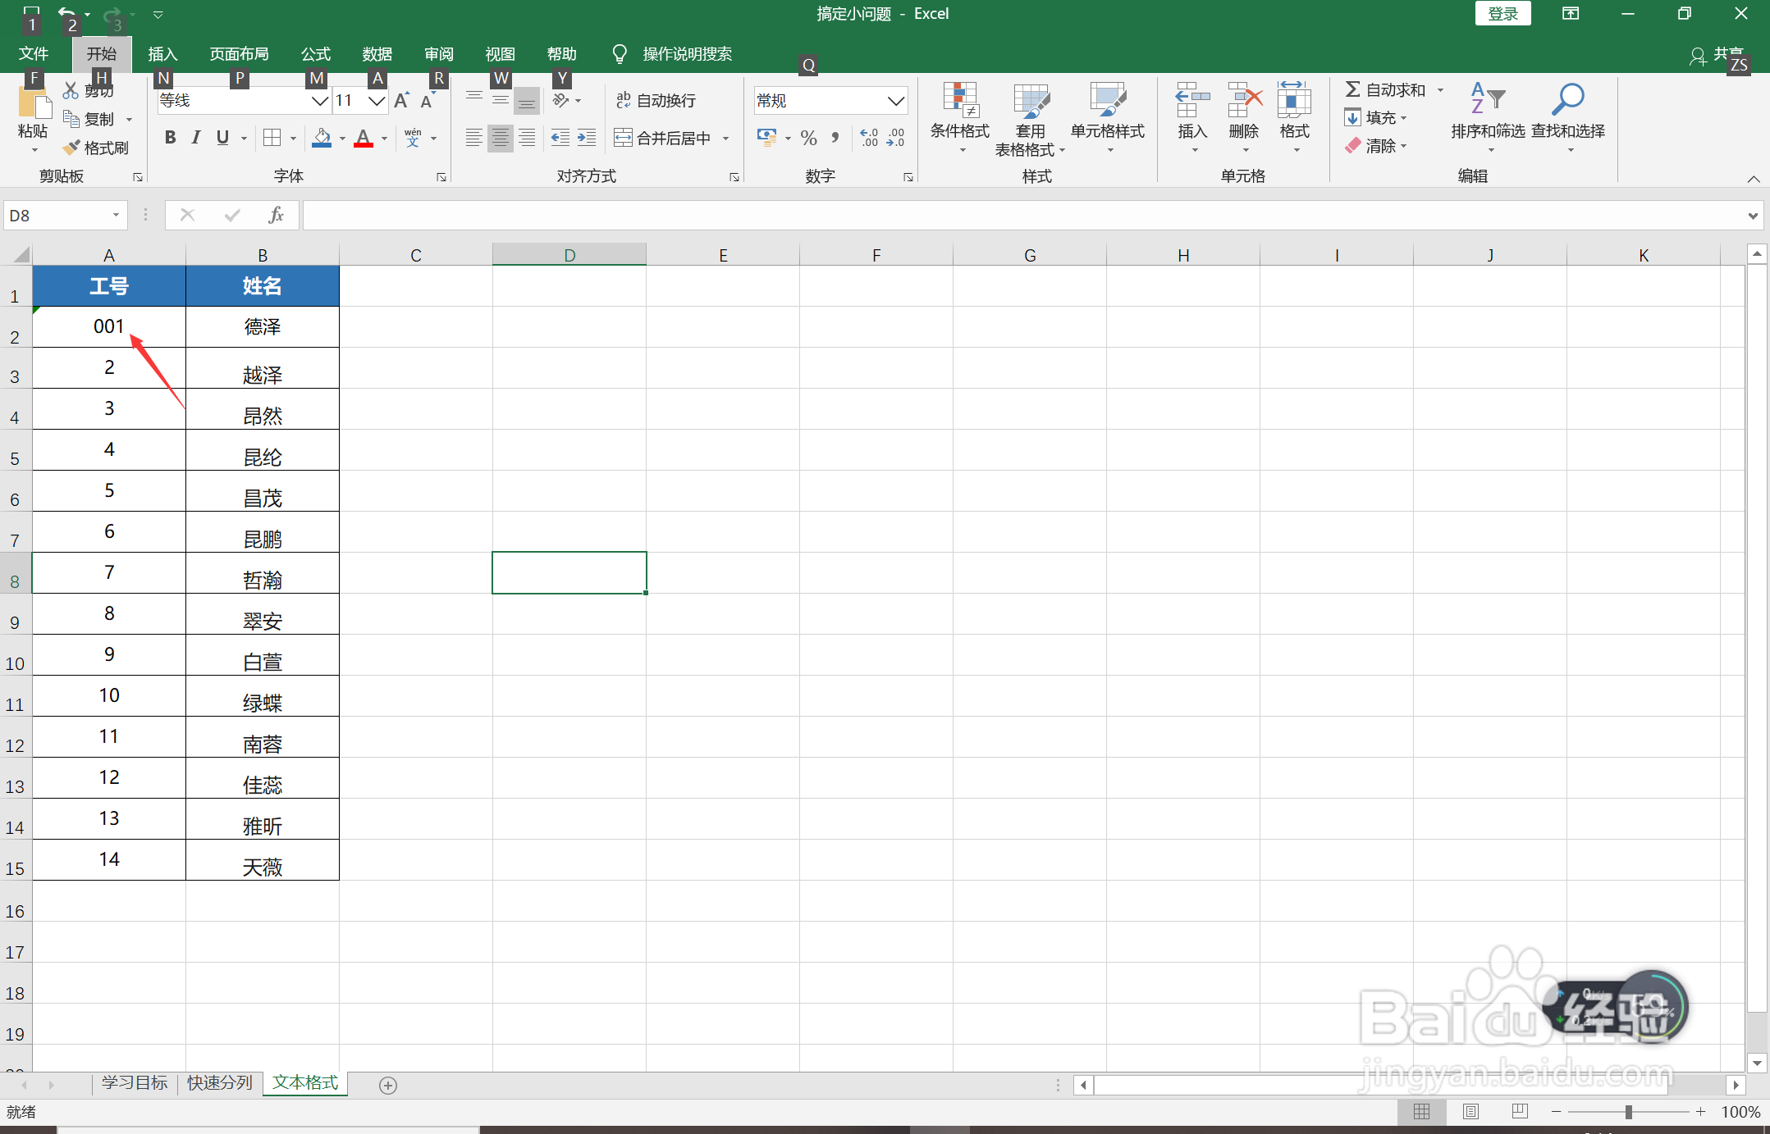Click the insert function fx icon
This screenshot has width=1770, height=1134.
277,216
